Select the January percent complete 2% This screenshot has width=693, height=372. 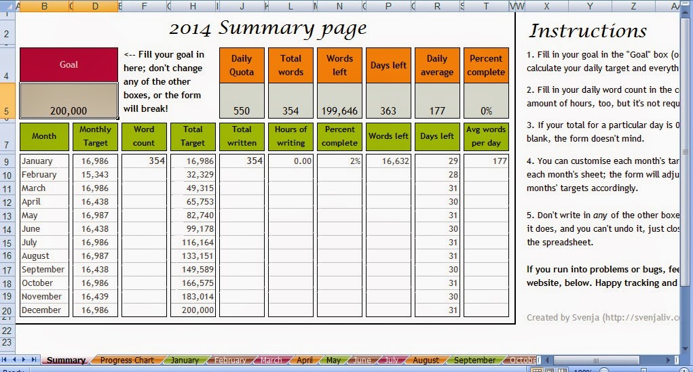coord(339,161)
